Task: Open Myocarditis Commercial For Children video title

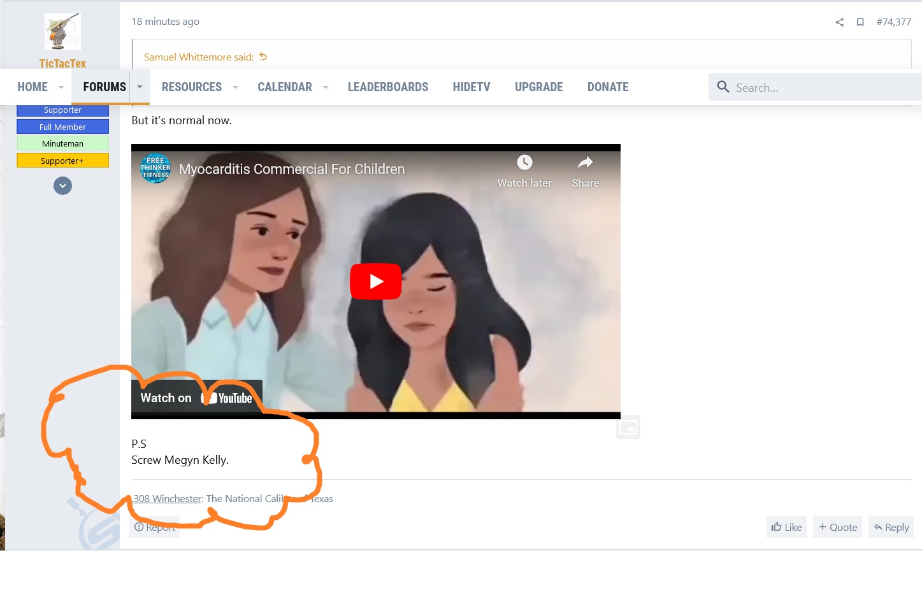Action: (x=292, y=169)
